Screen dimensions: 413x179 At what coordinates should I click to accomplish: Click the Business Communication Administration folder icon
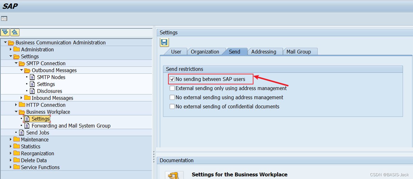tap(11, 43)
